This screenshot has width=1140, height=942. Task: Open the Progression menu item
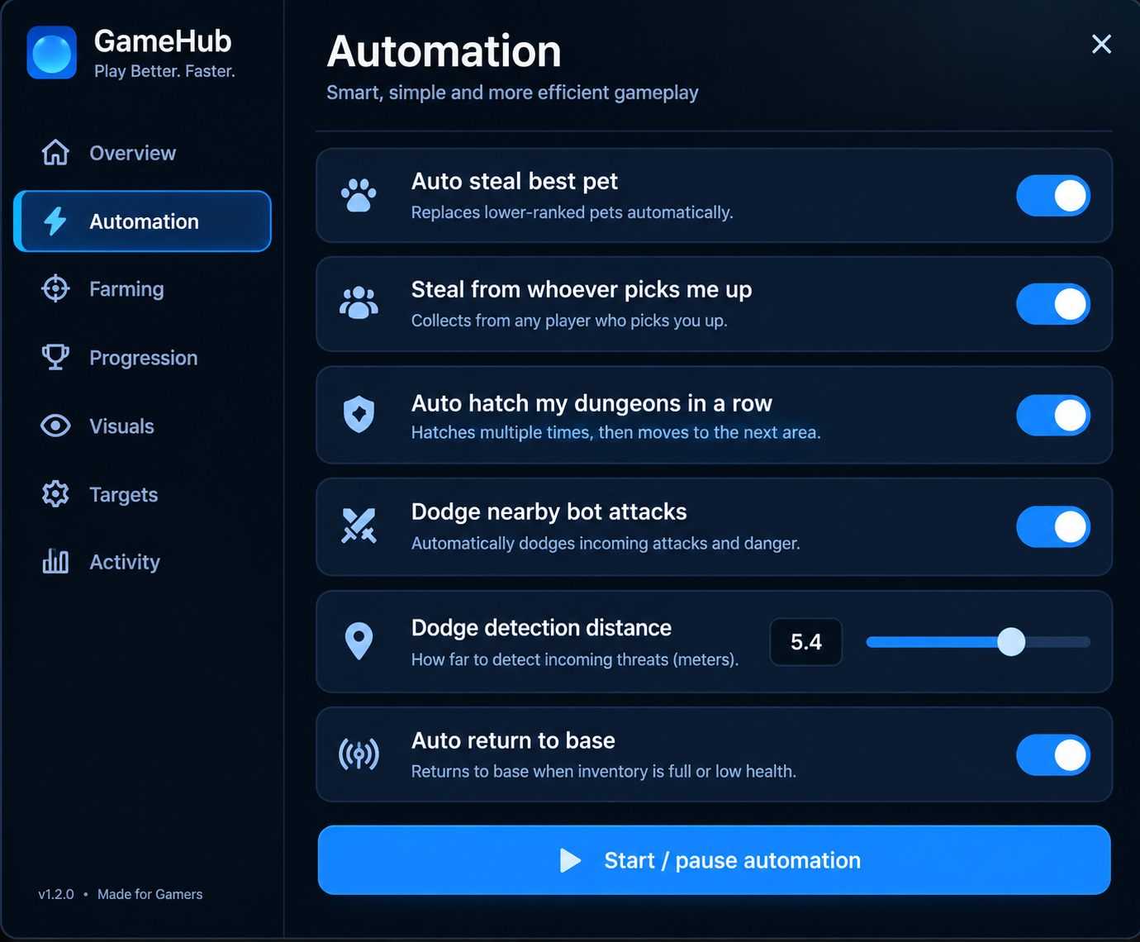[x=142, y=358]
